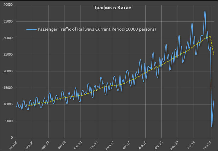This screenshot has width=218, height=151.
Task: Click x-axis label июл.12
Action: click(x=110, y=145)
